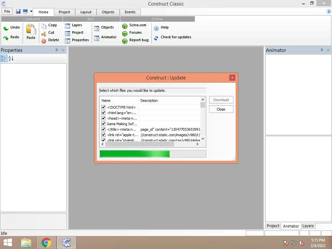Screen dimensions: 332x249
Task: Click the green update progress bar
Action: pos(153,154)
